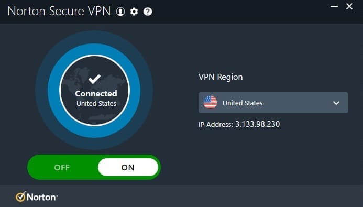363x207 pixels.
Task: Click the Norton checkmark logo
Action: pyautogui.click(x=20, y=197)
